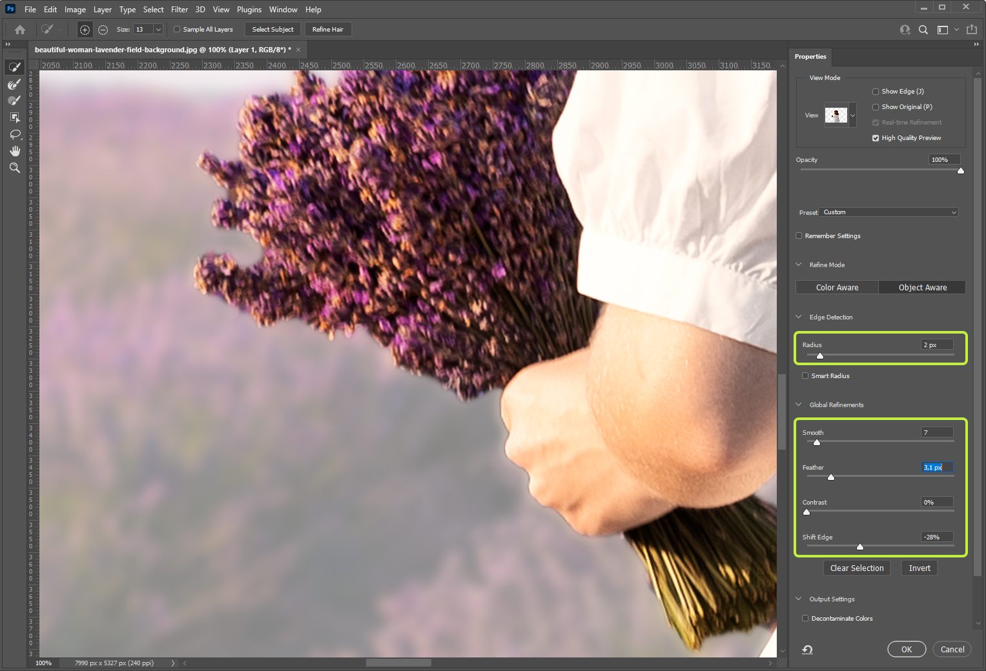Click the Contrast 0% value field

point(937,502)
